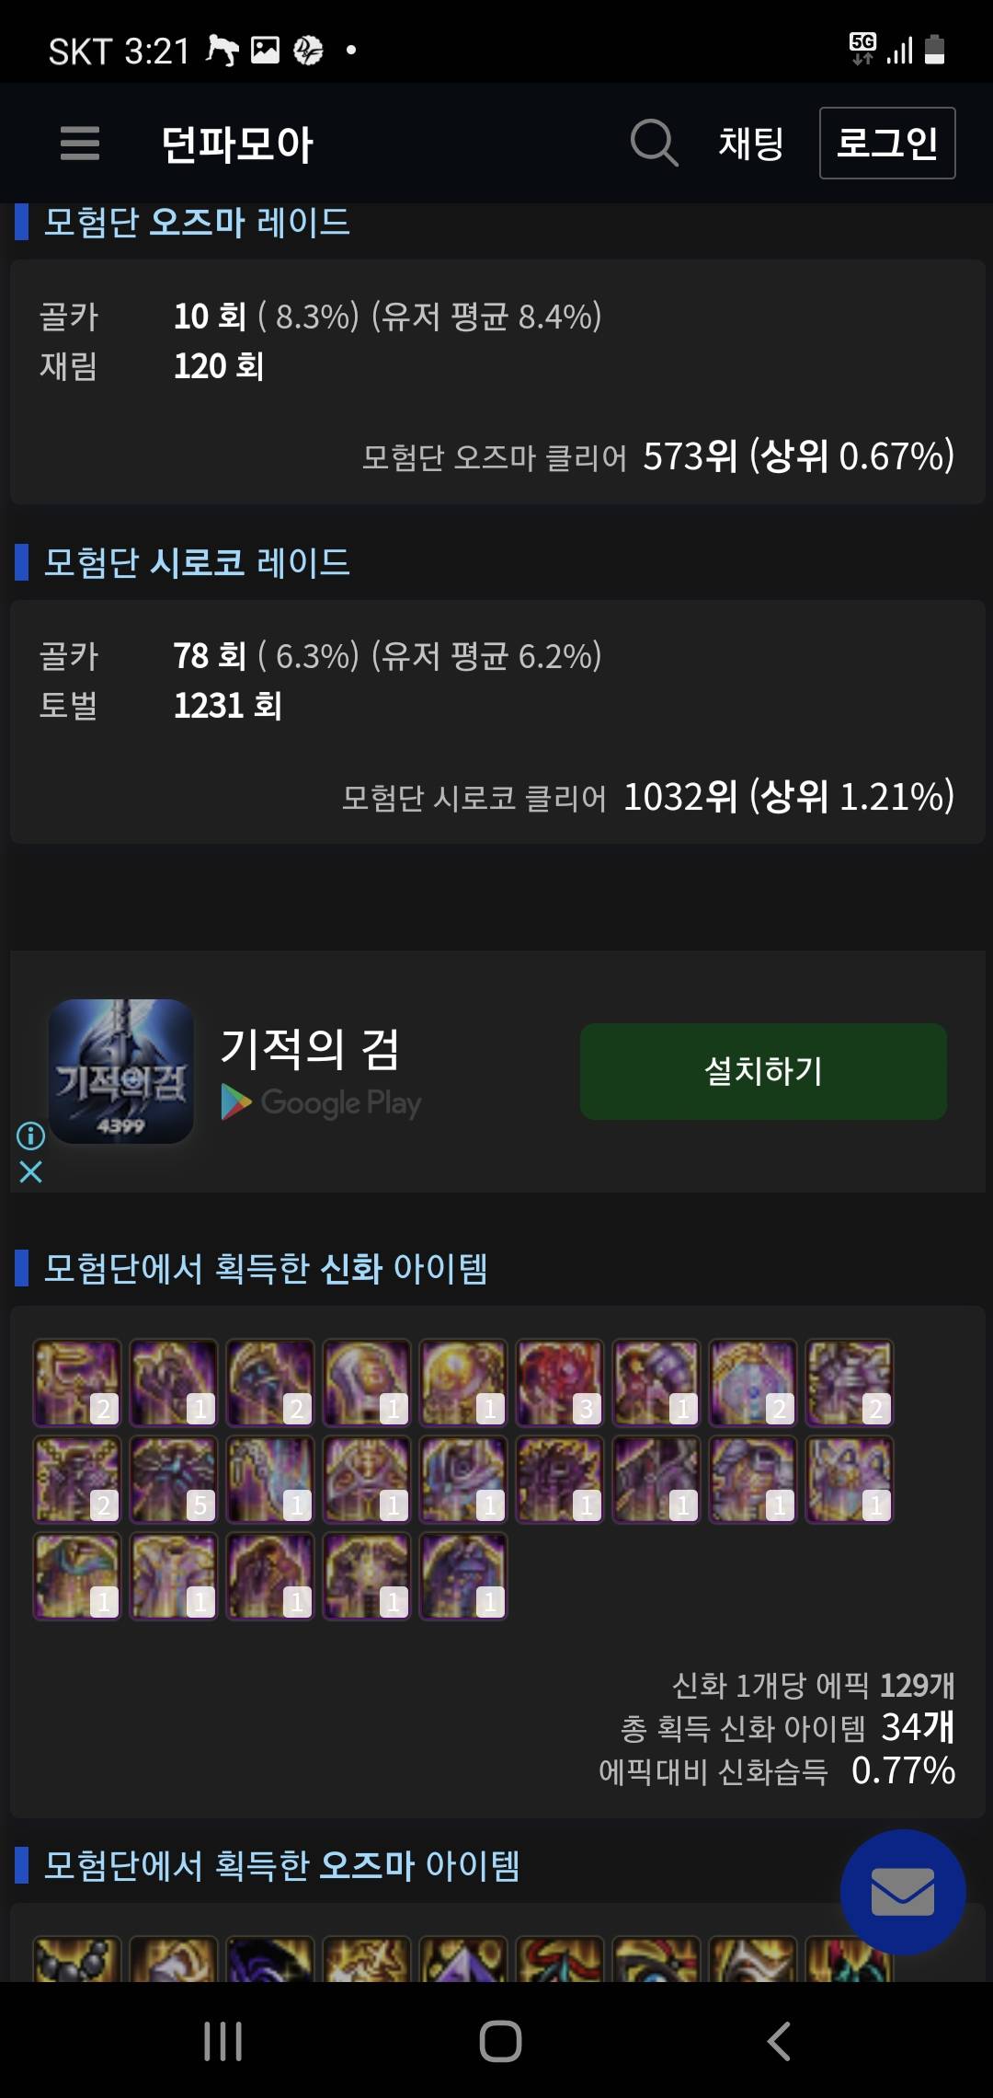Screen dimensions: 993x2098
Task: Select the red mythic item with count 3
Action: pos(560,1382)
